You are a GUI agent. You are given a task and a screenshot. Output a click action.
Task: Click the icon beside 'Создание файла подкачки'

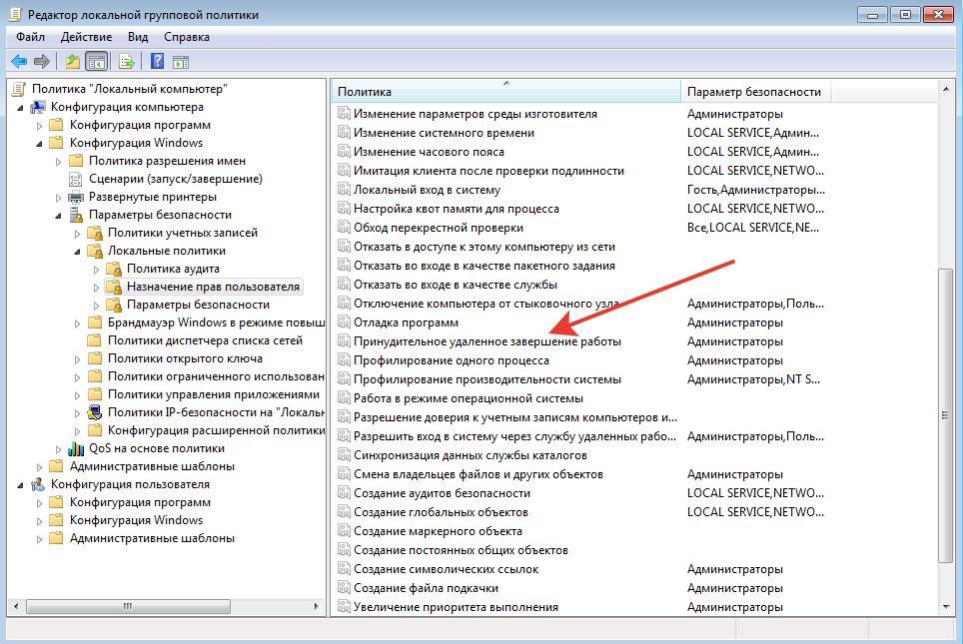[x=344, y=588]
